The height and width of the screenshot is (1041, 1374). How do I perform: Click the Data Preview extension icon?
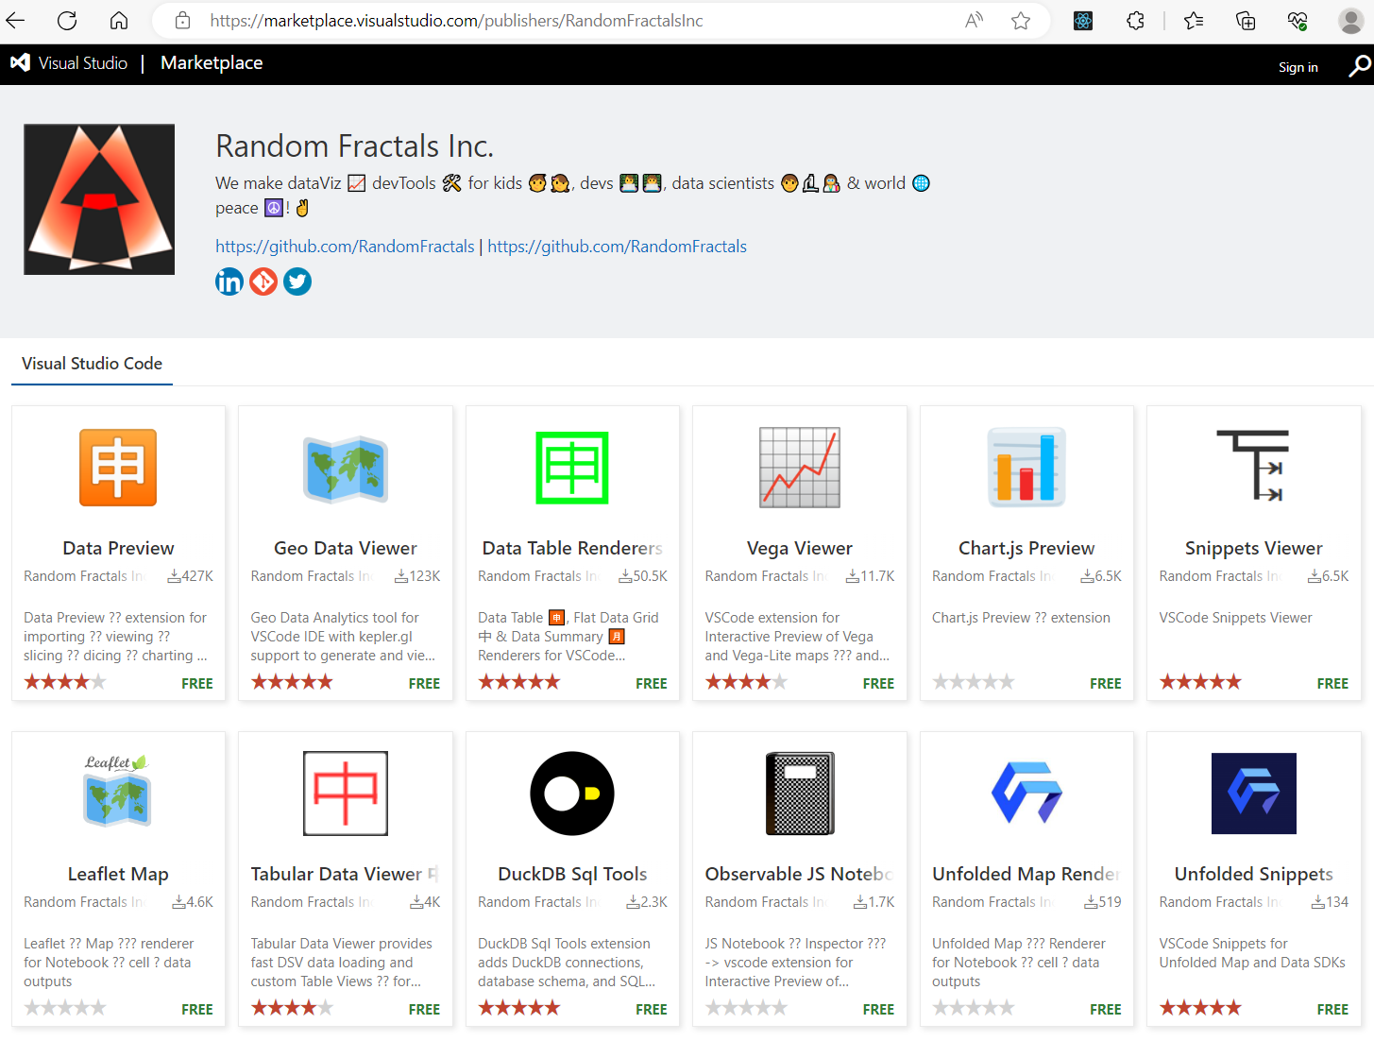pos(118,468)
